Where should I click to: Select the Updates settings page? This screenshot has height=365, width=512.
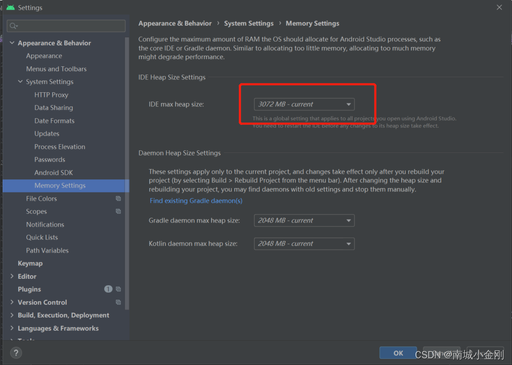(47, 134)
